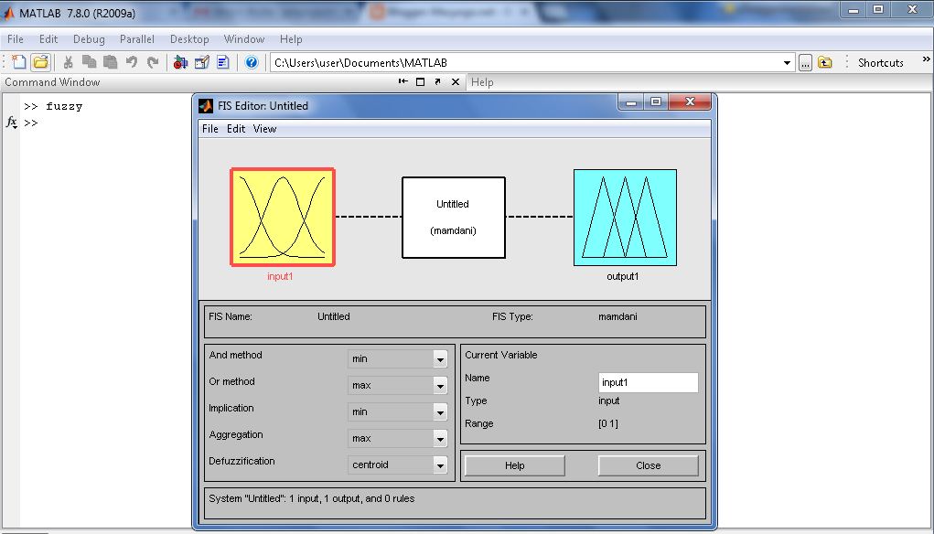Screen dimensions: 934x534
Task: Click the Parallel menu in MATLAB
Action: pos(136,39)
